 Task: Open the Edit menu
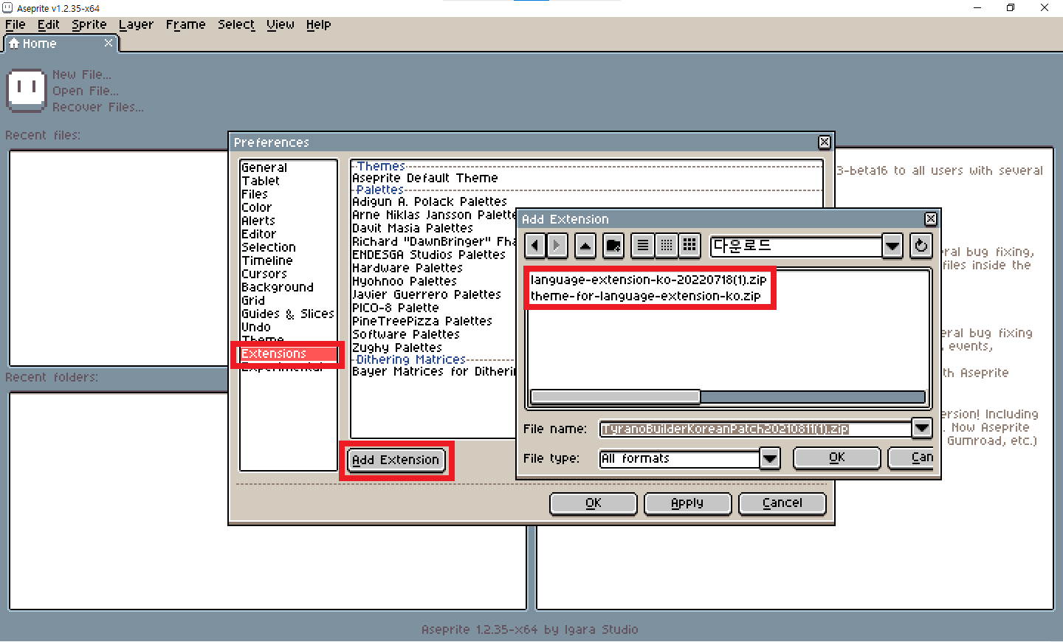[x=49, y=24]
